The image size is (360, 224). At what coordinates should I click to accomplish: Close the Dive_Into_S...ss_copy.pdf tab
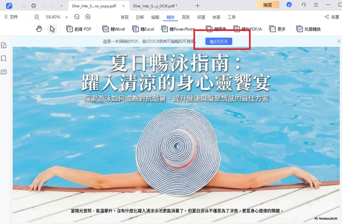coord(123,6)
